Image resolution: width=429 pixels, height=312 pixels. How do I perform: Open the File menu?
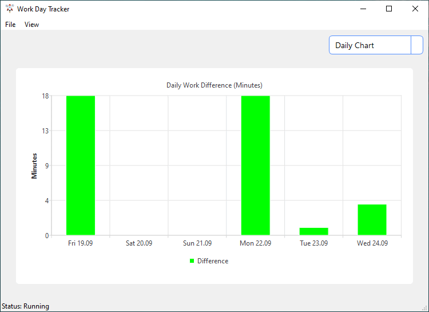(10, 25)
